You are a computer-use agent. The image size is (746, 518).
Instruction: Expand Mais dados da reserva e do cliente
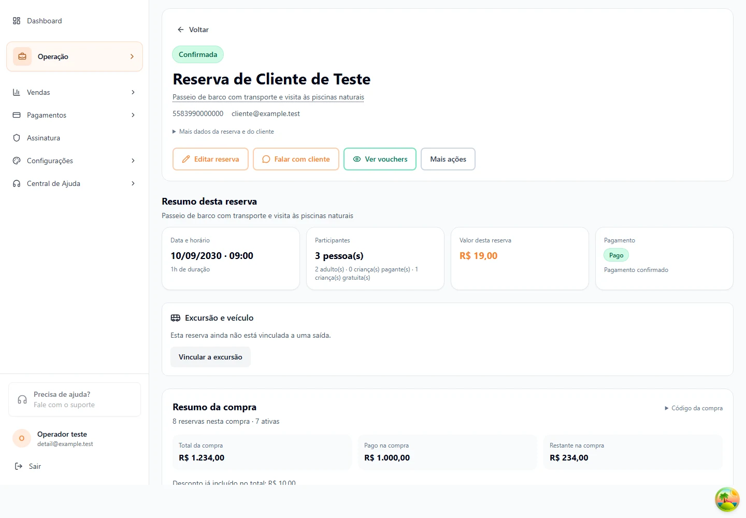pos(223,132)
